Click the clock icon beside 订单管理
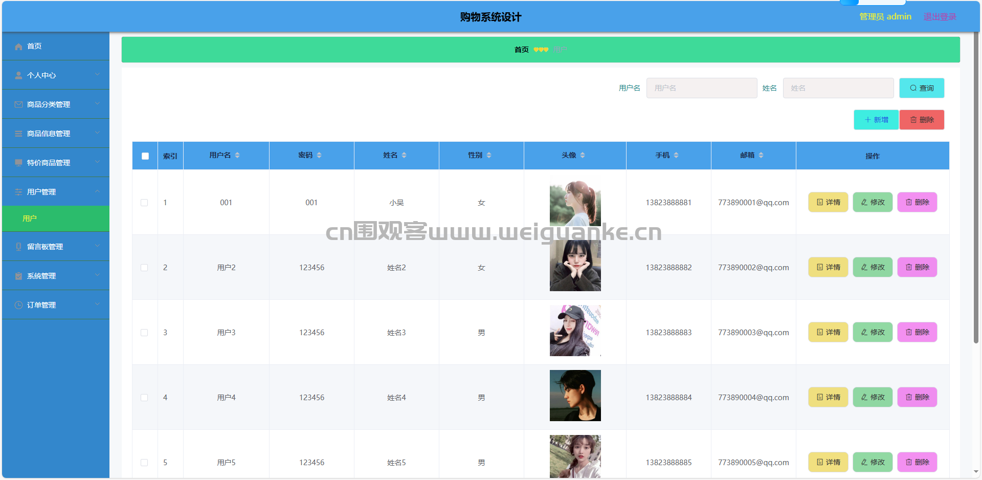This screenshot has height=480, width=982. coord(18,306)
